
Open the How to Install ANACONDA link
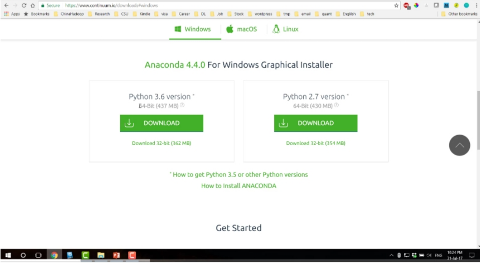[x=238, y=185]
